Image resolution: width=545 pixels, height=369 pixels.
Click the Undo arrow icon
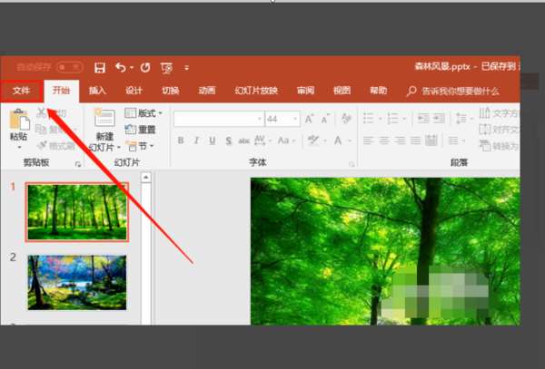tap(121, 67)
